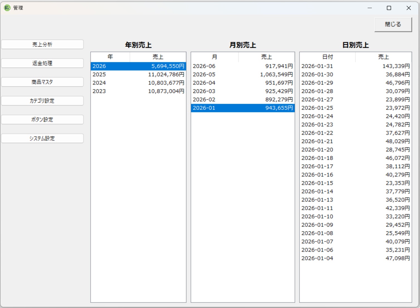Open システム設定 from the sidebar

click(42, 138)
